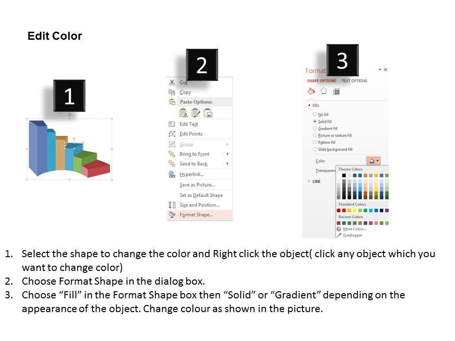
Task: Enable the Pattern fill radio option
Action: (x=315, y=142)
